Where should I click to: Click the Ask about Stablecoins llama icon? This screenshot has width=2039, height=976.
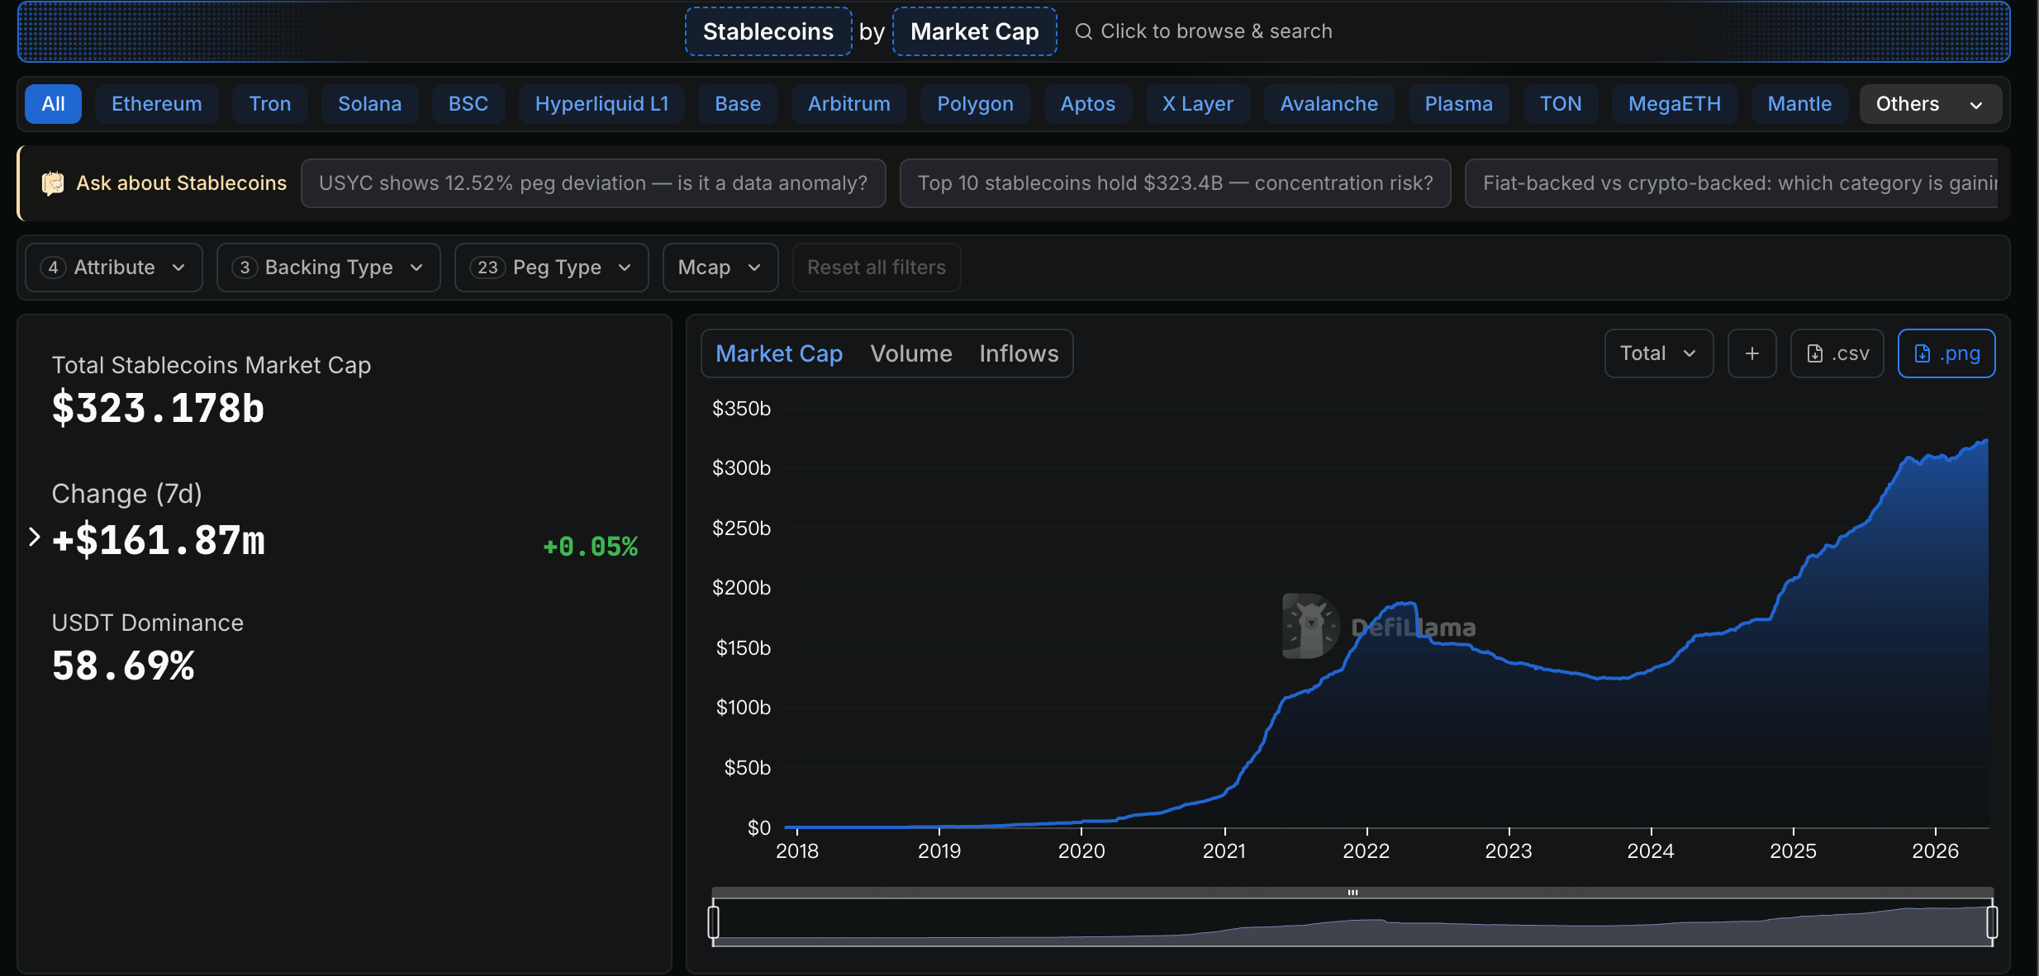(53, 182)
